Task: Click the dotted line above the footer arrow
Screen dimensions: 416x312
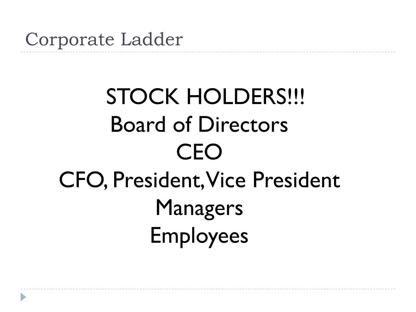Action: pyautogui.click(x=208, y=289)
